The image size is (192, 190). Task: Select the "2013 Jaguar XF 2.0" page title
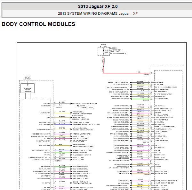coord(98,6)
